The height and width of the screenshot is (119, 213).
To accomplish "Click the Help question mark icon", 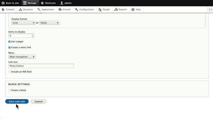I will pyautogui.click(x=133, y=10).
